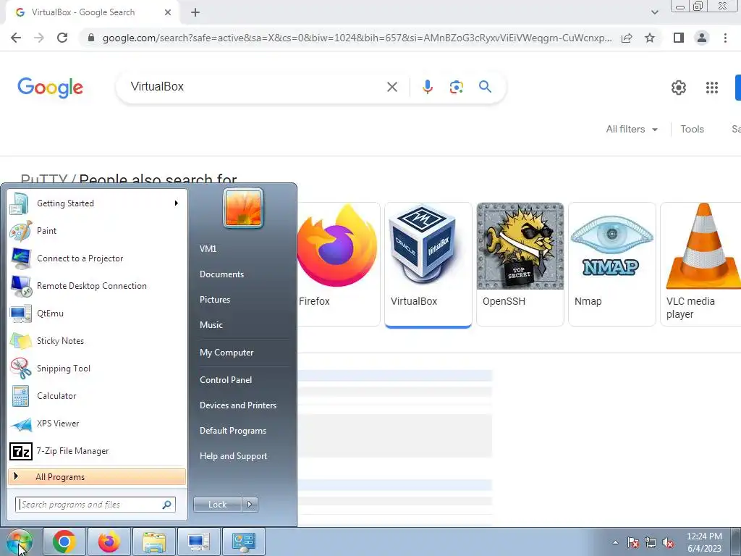Open Google quick settings gear
Image resolution: width=741 pixels, height=556 pixels.
click(x=679, y=87)
